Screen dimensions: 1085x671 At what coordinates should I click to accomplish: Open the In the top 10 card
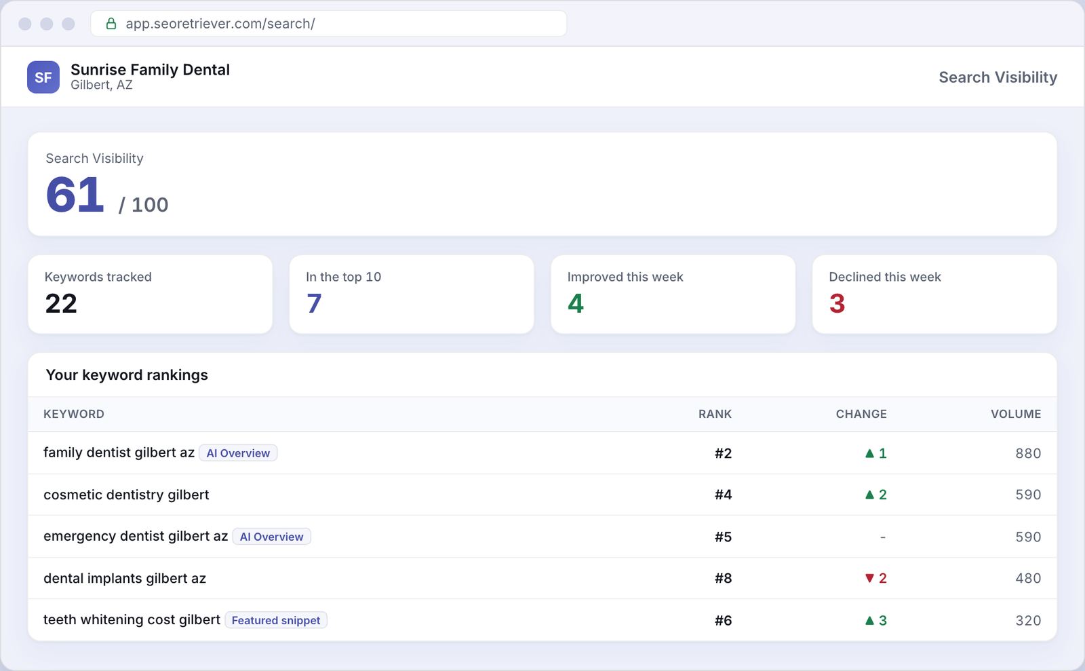click(x=412, y=294)
